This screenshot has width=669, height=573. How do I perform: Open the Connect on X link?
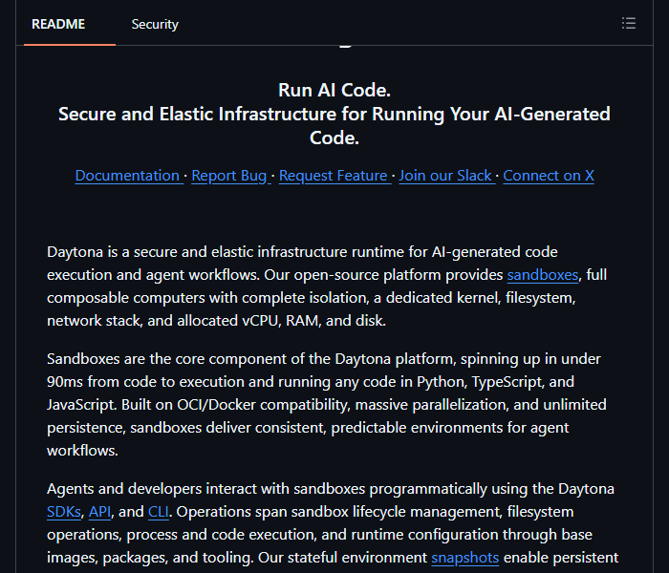(x=549, y=175)
